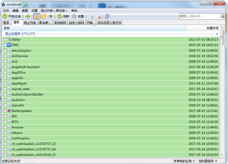Click the 开启过滤 enable filtering button
Image resolution: width=228 pixels, height=164 pixels.
(x=13, y=16)
